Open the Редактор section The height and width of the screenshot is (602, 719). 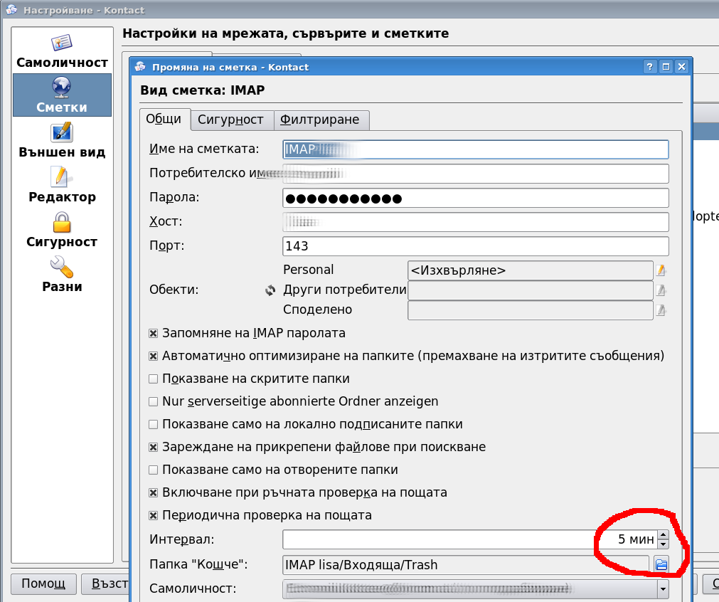[x=62, y=185]
